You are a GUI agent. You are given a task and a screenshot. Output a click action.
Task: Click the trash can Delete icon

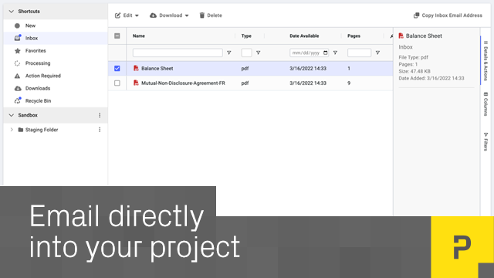click(x=202, y=15)
